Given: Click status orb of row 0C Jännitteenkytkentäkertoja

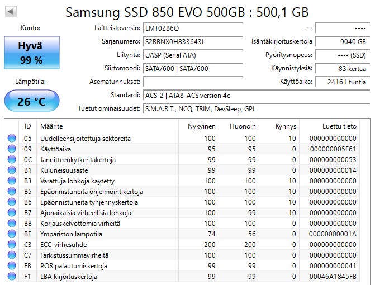Looking at the screenshot, I should [x=12, y=159].
